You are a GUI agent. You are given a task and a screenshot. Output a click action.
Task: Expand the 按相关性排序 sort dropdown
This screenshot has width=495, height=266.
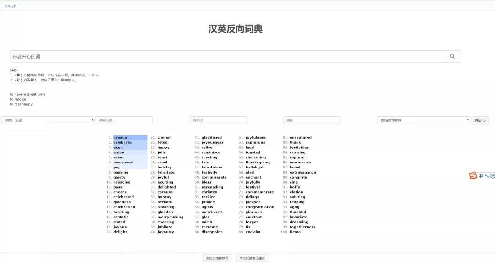[423, 120]
